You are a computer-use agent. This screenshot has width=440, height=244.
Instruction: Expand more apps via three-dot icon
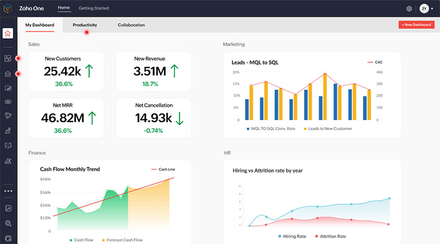tap(8, 191)
